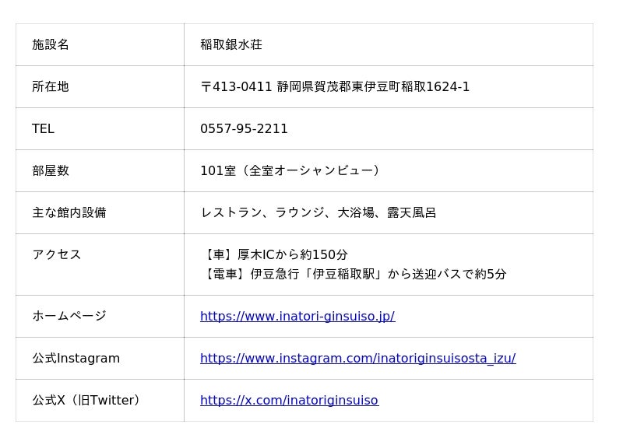The height and width of the screenshot is (445, 623).
Task: Click the 公式X（旧Twitter）label cell
Action: tap(100, 401)
